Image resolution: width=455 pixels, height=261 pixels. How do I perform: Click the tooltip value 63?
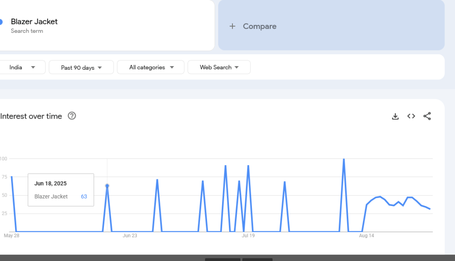point(84,196)
